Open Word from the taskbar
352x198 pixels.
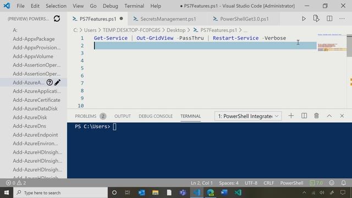click(224, 193)
